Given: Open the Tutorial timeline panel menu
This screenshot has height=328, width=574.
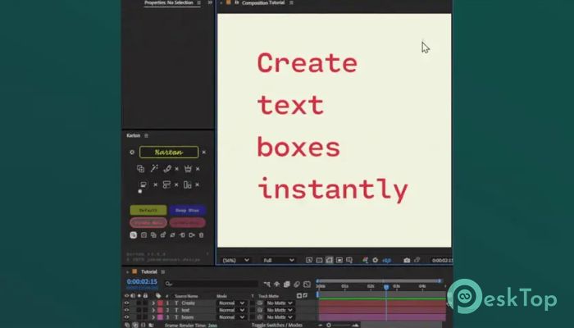Looking at the screenshot, I should pyautogui.click(x=163, y=271).
